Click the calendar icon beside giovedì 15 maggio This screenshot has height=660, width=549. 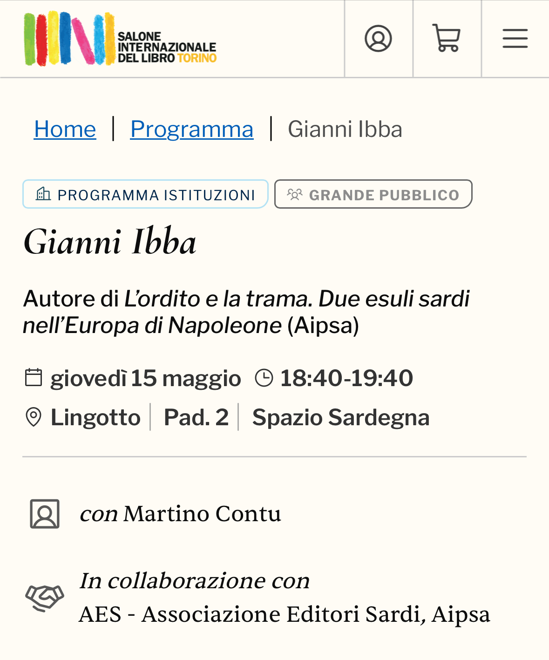click(x=33, y=378)
